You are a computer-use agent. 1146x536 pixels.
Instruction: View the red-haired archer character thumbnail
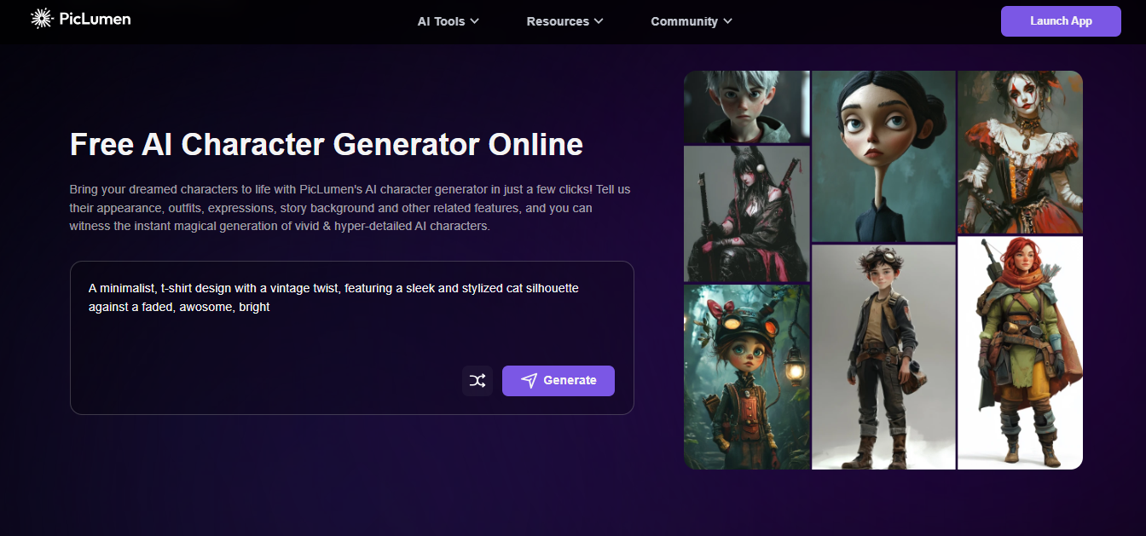[1020, 354]
